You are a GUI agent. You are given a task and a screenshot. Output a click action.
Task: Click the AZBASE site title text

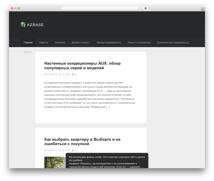pos(35,25)
